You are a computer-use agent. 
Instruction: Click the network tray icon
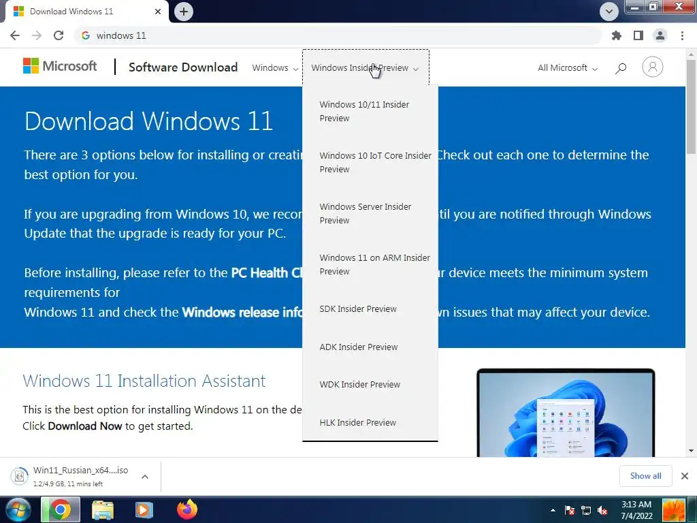point(586,510)
